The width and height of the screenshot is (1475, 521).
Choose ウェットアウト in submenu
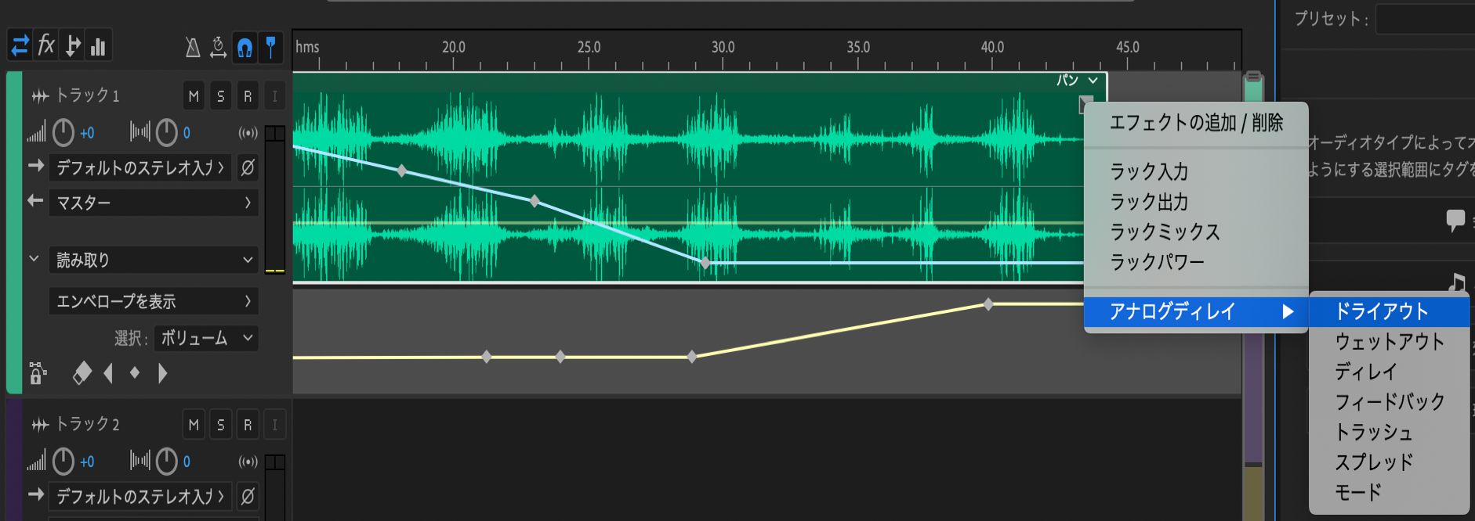pyautogui.click(x=1389, y=342)
